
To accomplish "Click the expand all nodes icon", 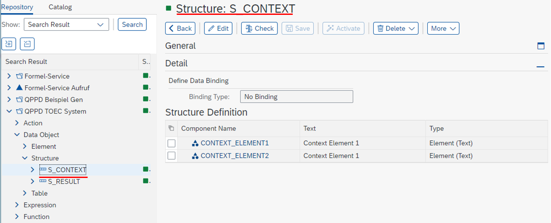I will coord(10,43).
